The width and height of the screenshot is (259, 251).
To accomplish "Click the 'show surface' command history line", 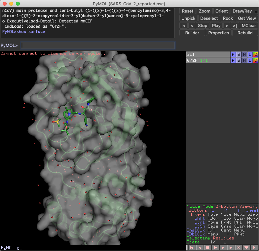I will (24, 32).
